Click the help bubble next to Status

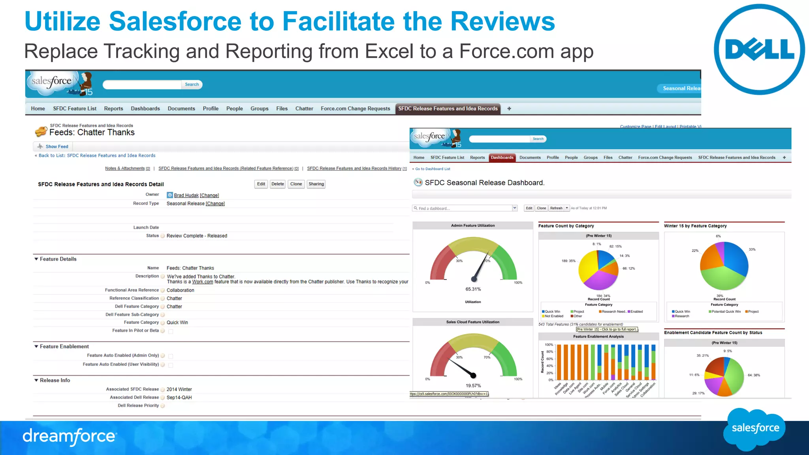pyautogui.click(x=162, y=236)
